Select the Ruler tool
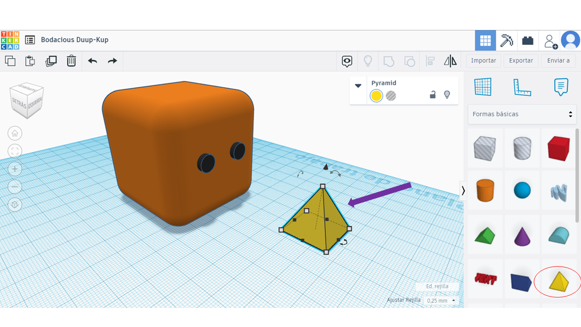The image size is (581, 327). (522, 87)
